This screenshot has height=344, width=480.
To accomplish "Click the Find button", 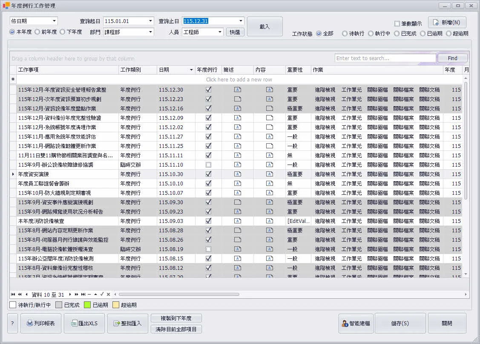I will 452,58.
